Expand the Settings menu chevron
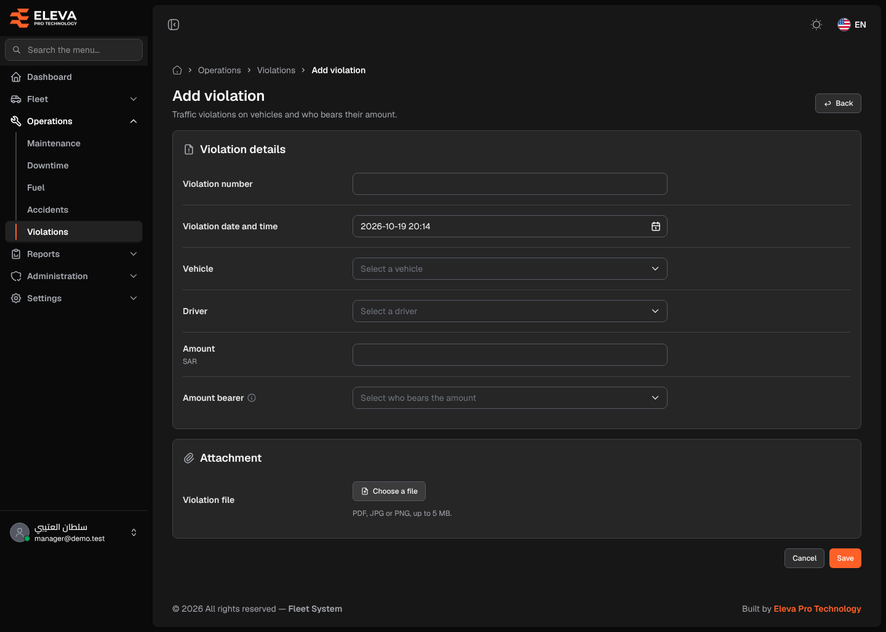Image resolution: width=886 pixels, height=632 pixels. coord(134,298)
